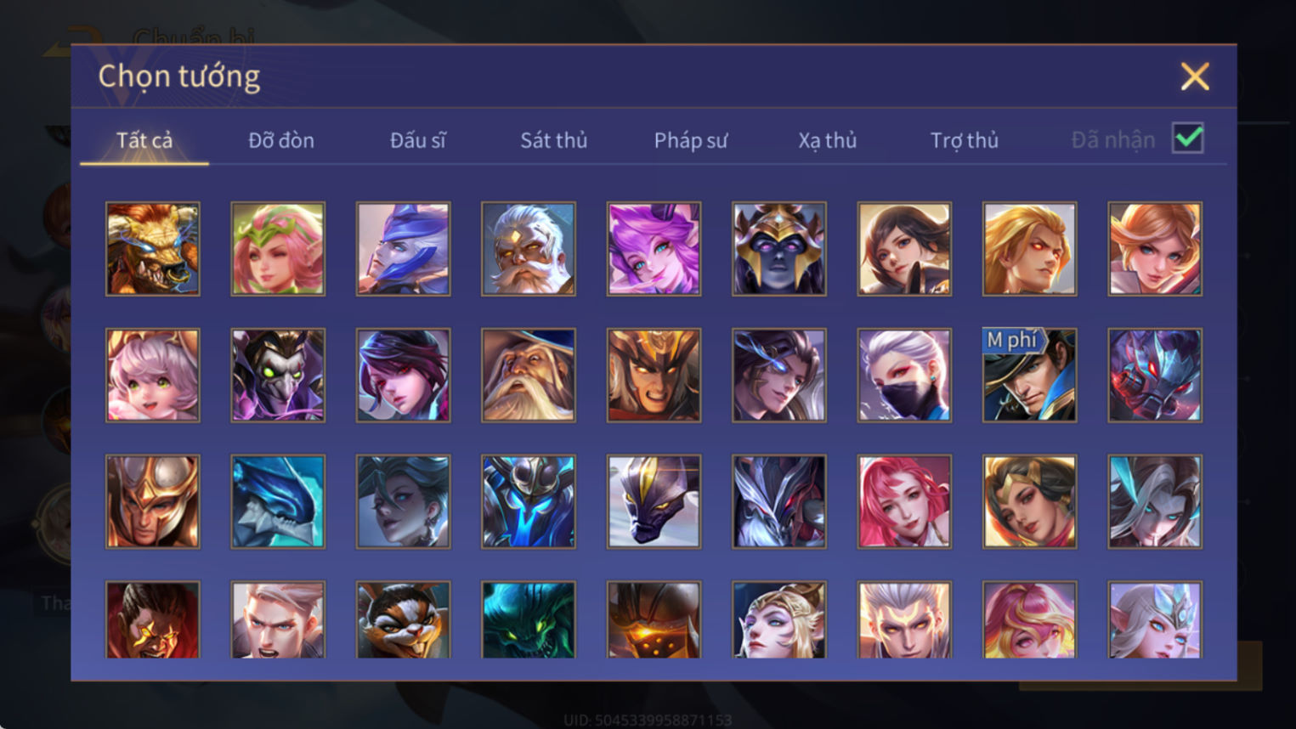The height and width of the screenshot is (729, 1296).
Task: Toggle the 'Đã nhận' checkbox
Action: 1187,138
